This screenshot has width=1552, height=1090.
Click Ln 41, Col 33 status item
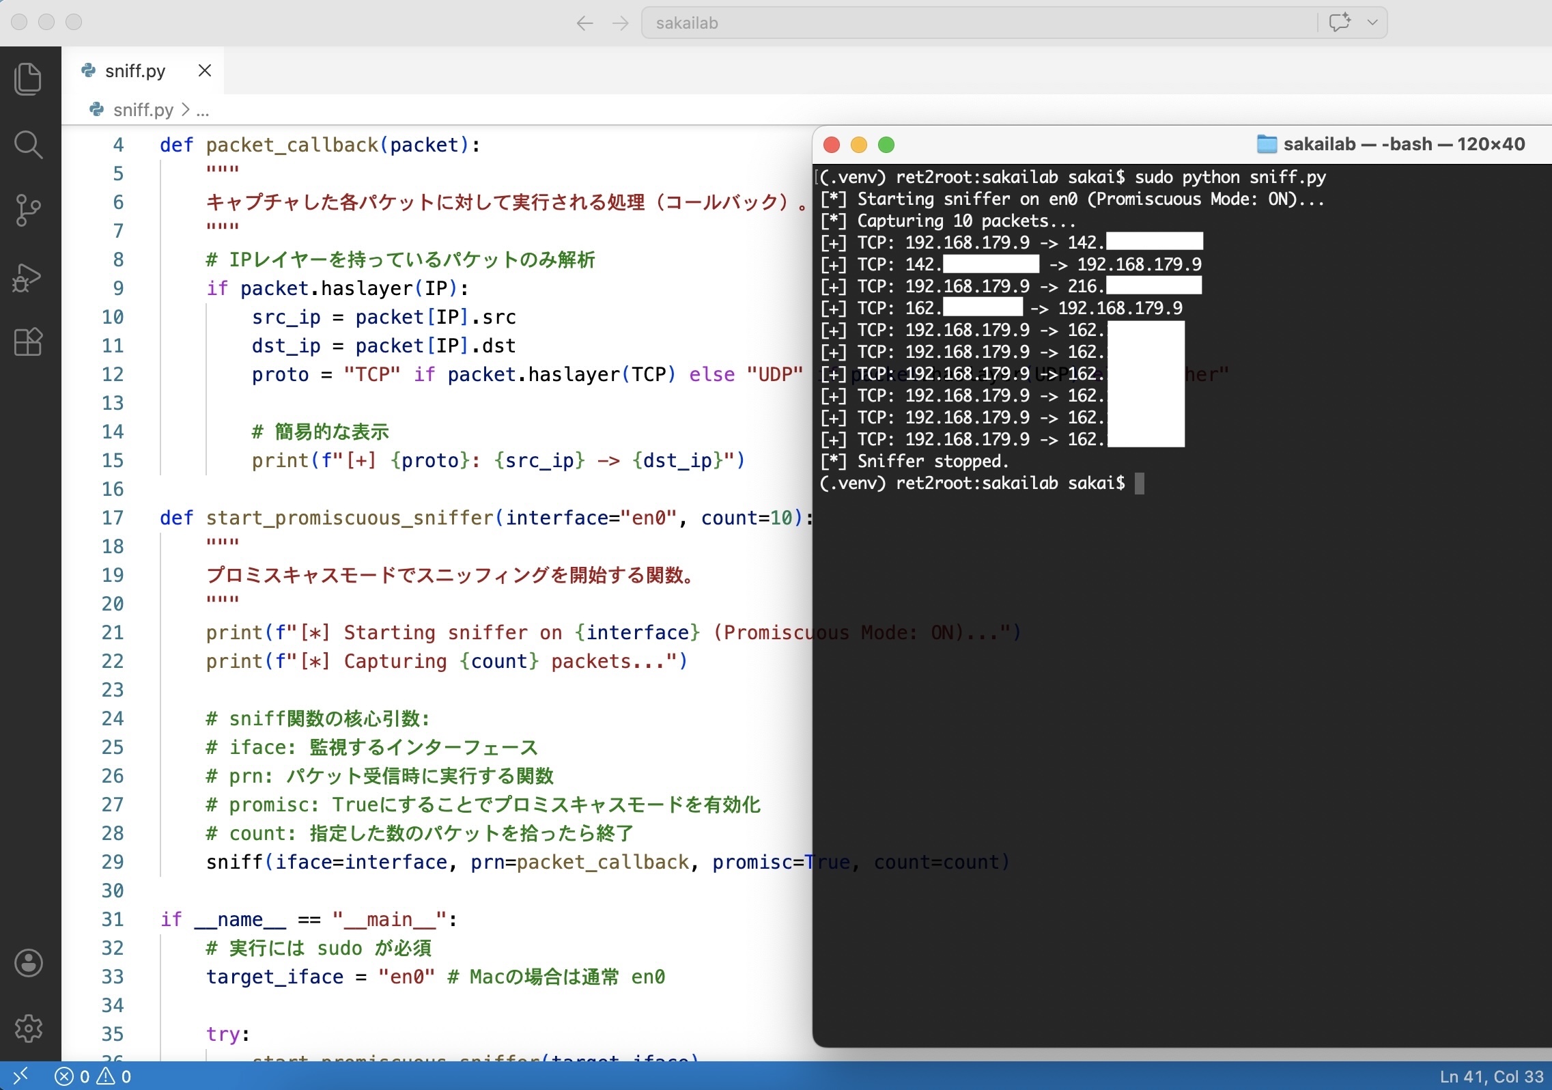point(1491,1077)
